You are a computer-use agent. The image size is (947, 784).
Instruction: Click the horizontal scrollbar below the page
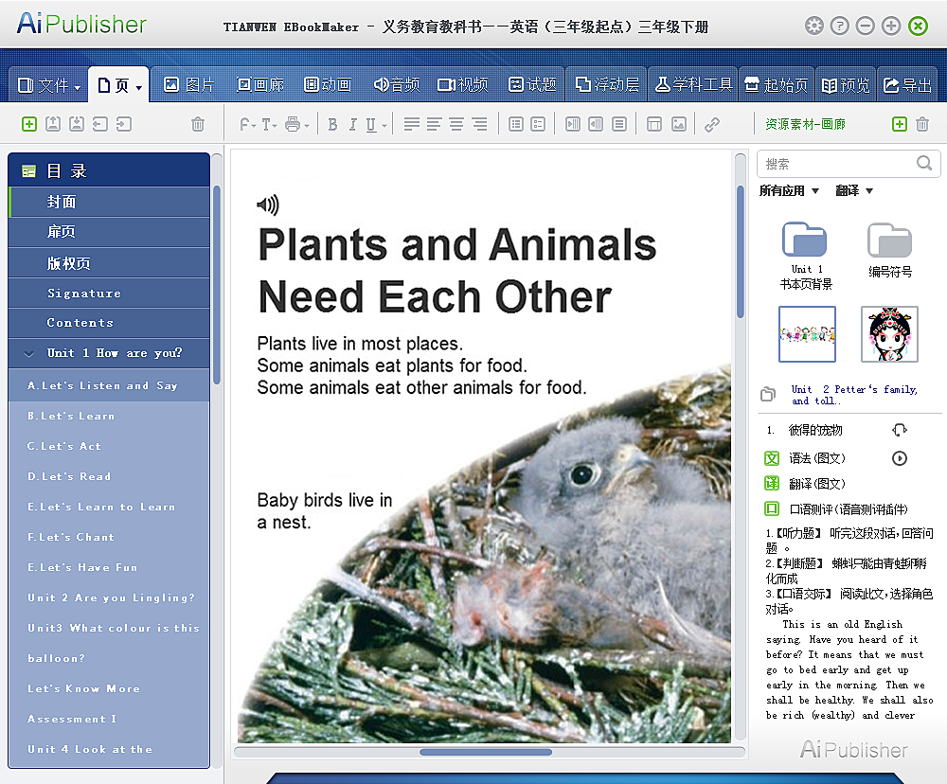coord(490,752)
